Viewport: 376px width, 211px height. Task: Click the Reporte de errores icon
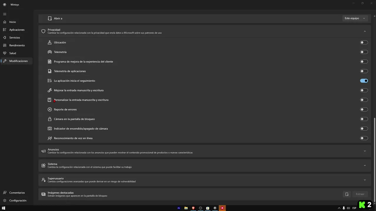[50, 109]
